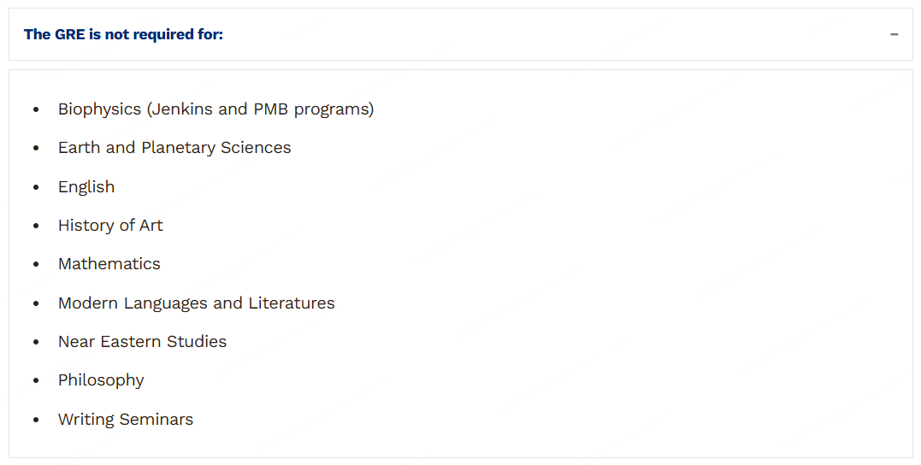Select the Near Eastern Studies entry

click(142, 342)
